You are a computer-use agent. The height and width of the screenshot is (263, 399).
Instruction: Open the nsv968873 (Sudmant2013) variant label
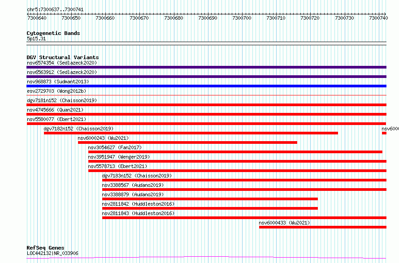tap(58, 82)
